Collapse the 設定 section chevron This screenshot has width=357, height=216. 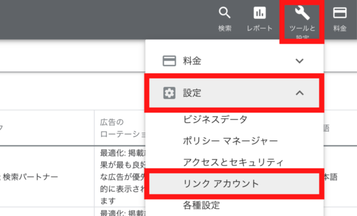click(x=299, y=93)
